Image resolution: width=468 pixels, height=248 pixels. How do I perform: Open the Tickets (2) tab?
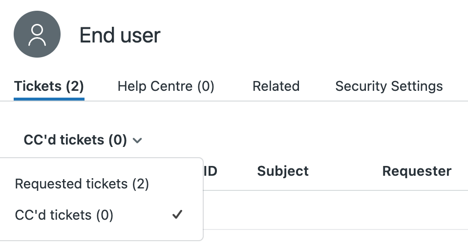49,86
